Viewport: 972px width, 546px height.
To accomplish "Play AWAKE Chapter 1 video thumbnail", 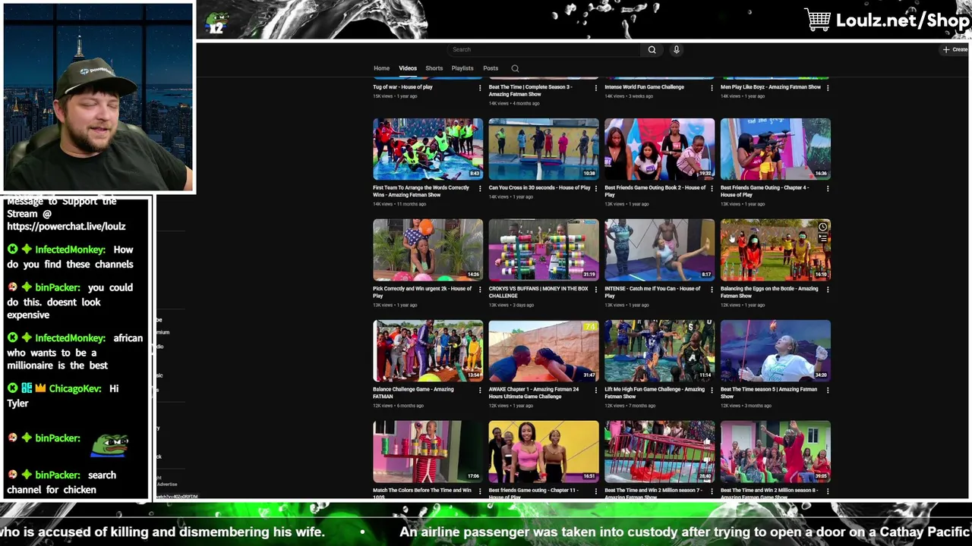I will [x=544, y=350].
